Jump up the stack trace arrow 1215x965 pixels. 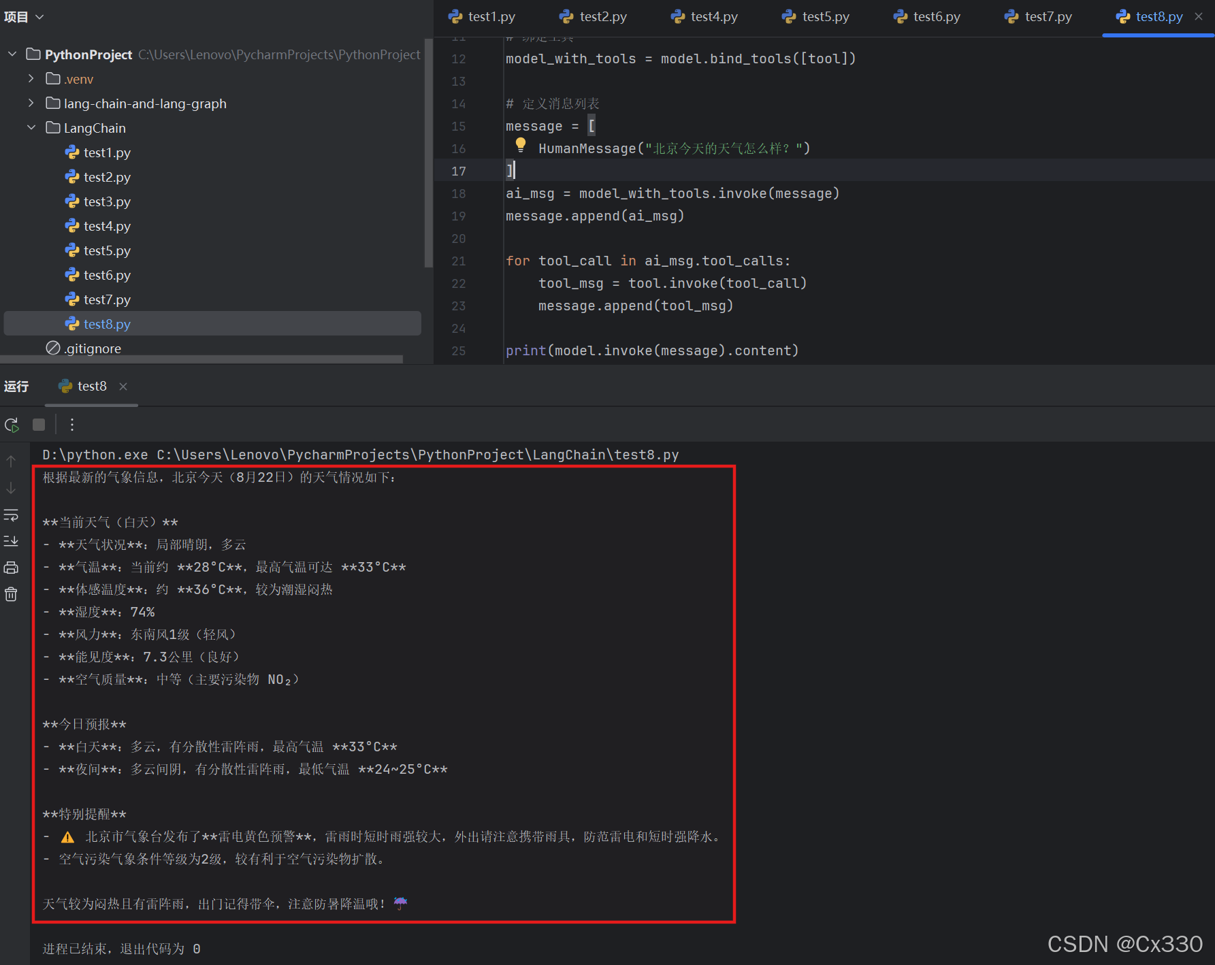point(11,461)
